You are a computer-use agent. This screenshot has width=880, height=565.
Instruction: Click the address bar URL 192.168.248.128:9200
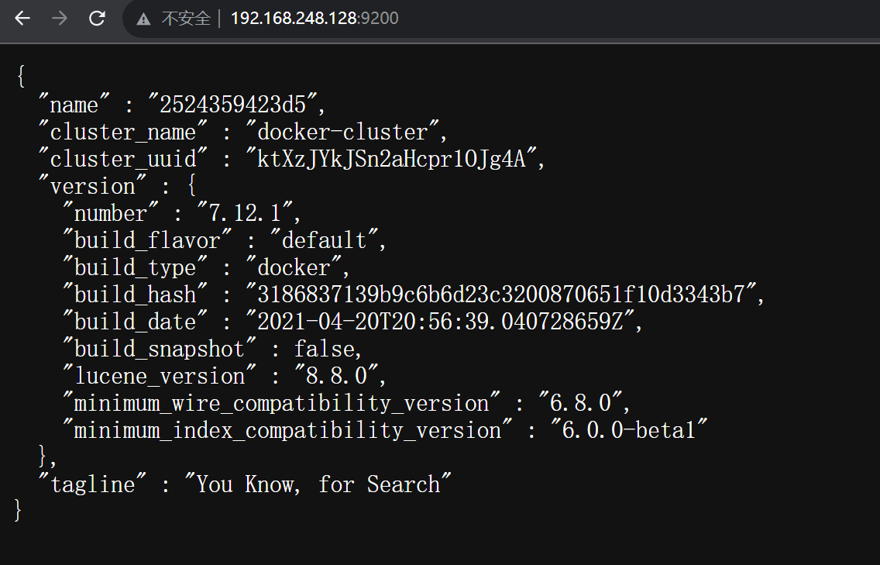(x=315, y=19)
